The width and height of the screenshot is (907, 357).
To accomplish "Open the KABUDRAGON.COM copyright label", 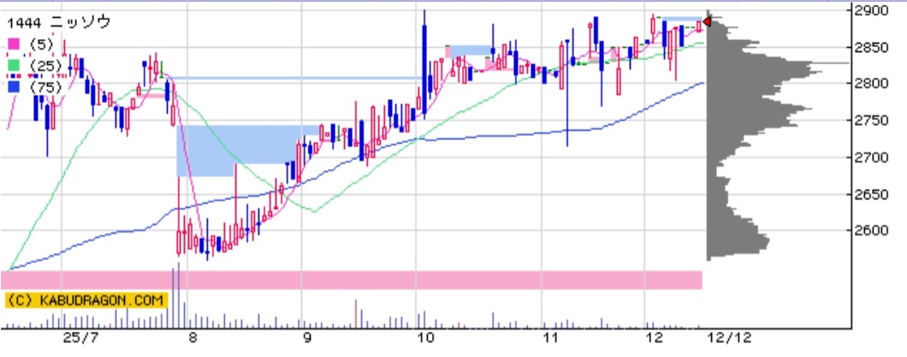I will click(85, 300).
